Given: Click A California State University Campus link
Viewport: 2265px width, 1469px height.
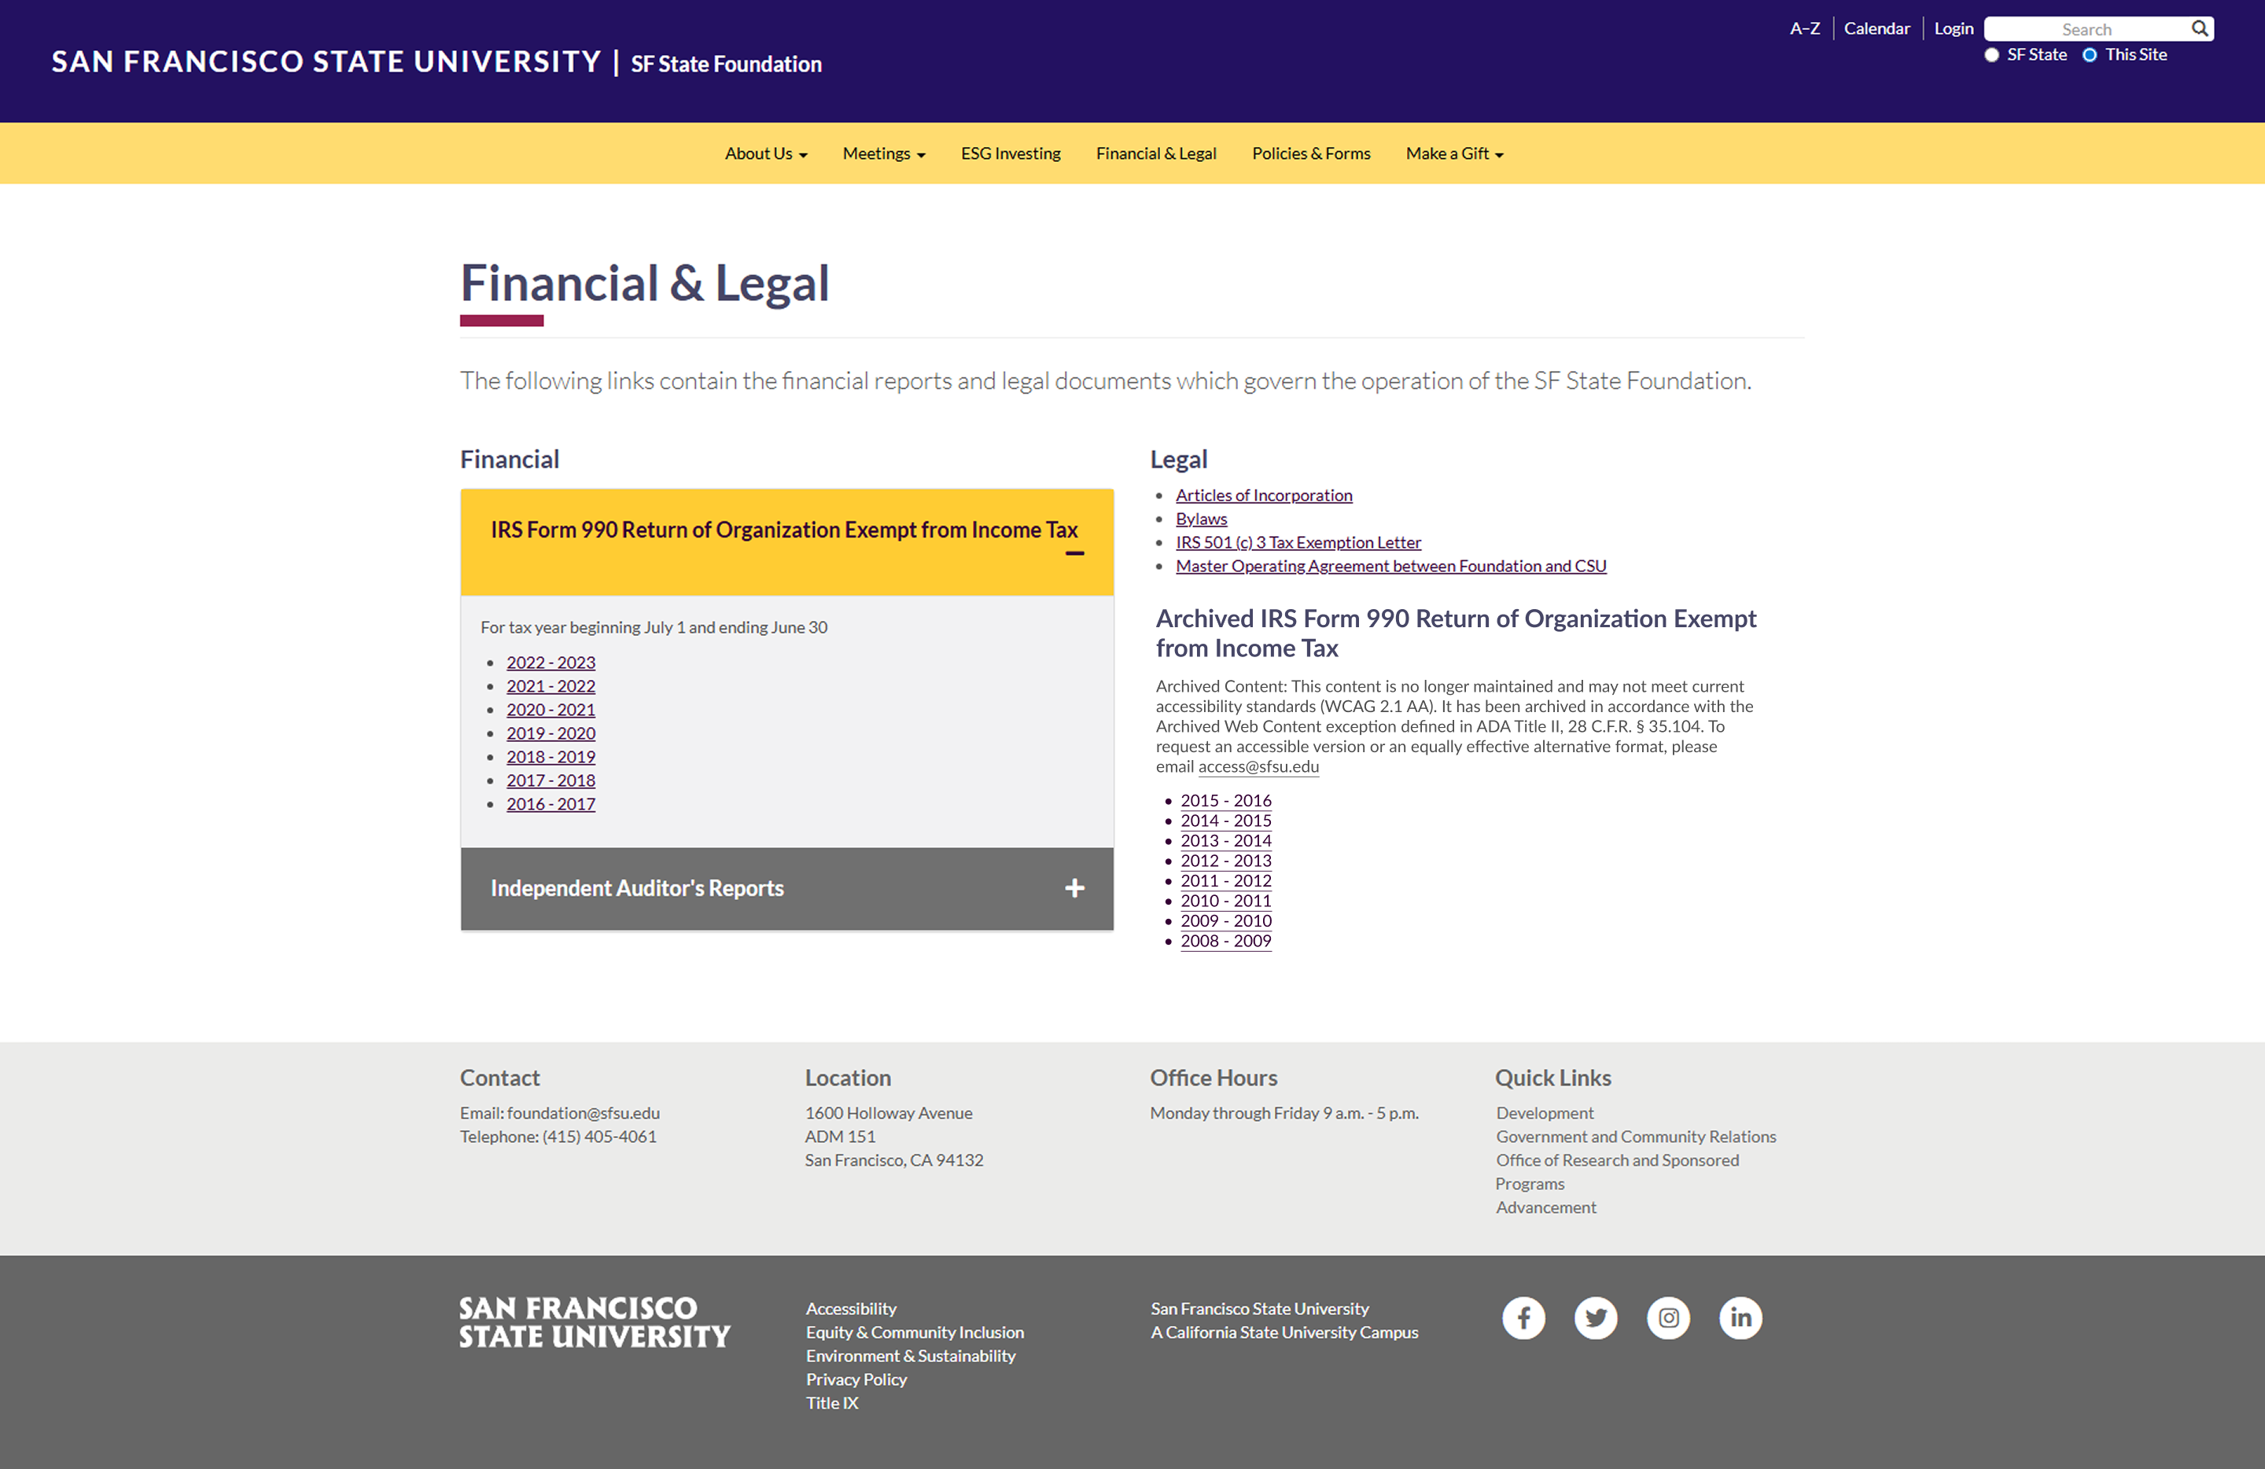Looking at the screenshot, I should 1283,1333.
